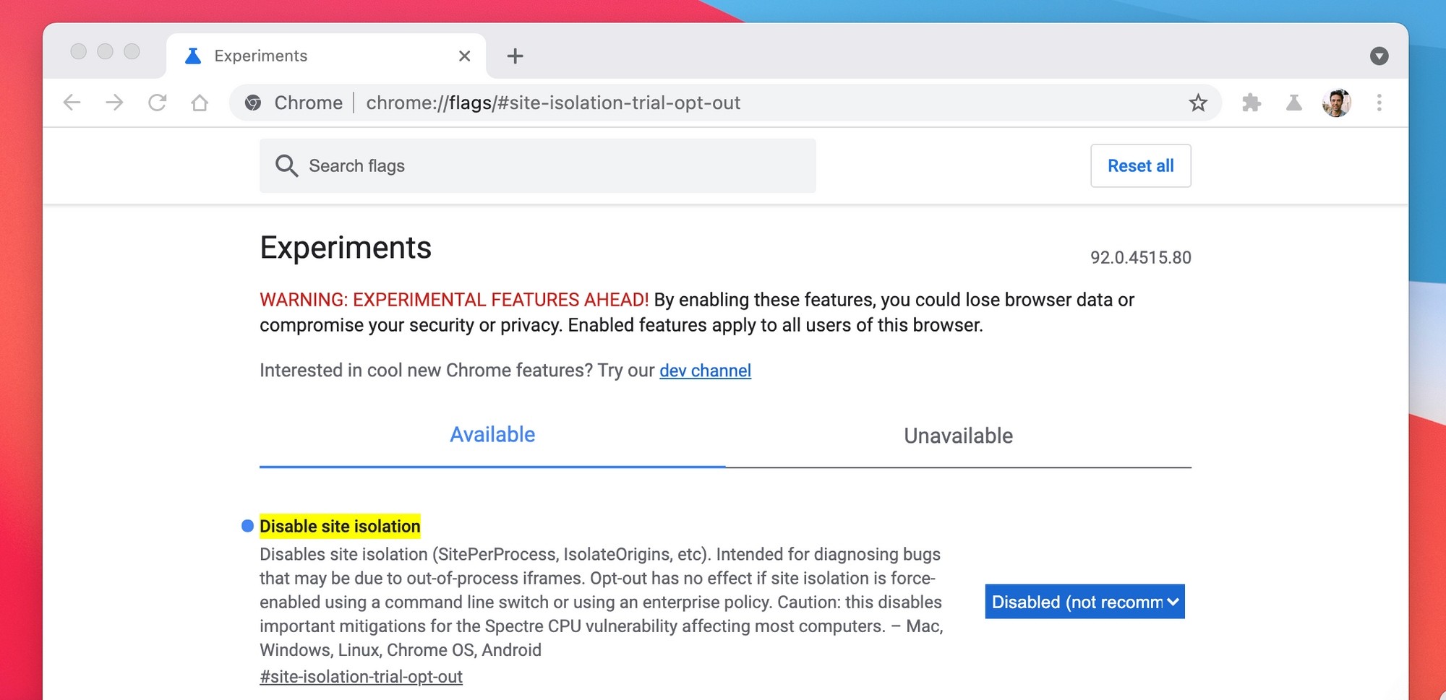The height and width of the screenshot is (700, 1446).
Task: Click the blue modified-flag dot indicator
Action: pyautogui.click(x=247, y=526)
